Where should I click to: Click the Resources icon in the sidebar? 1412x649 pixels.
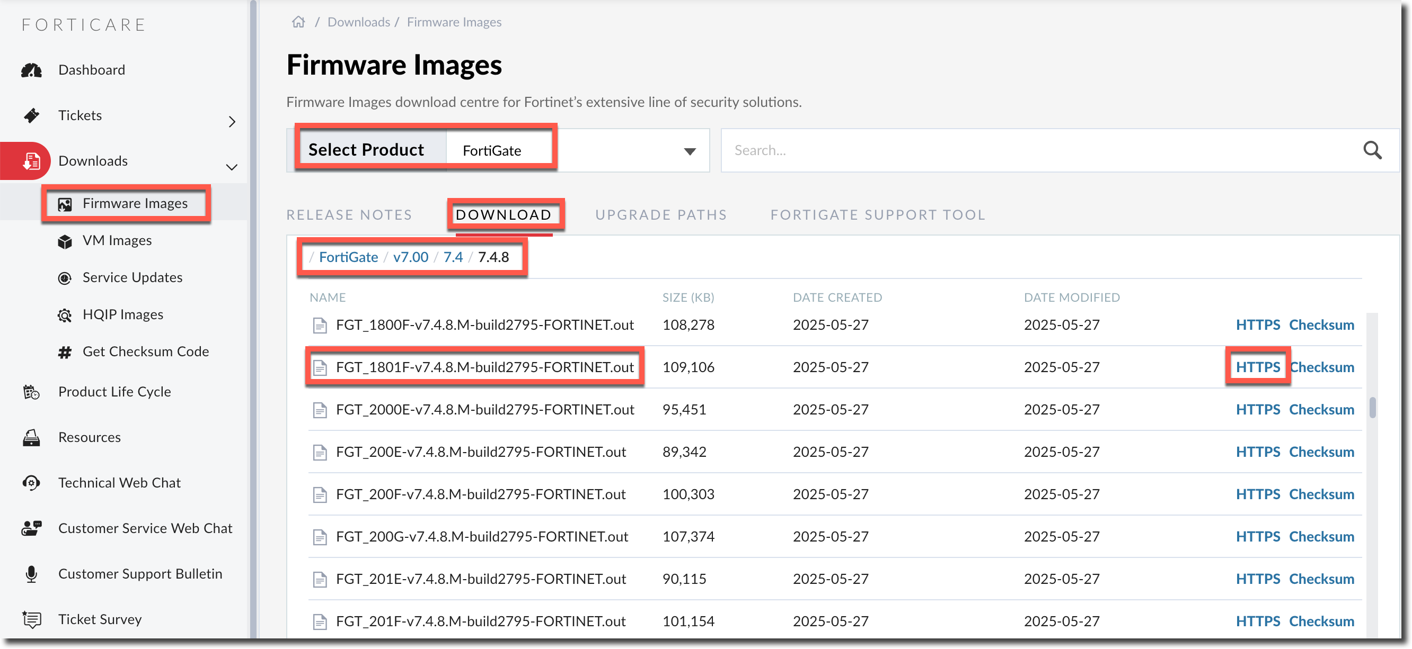pos(31,437)
